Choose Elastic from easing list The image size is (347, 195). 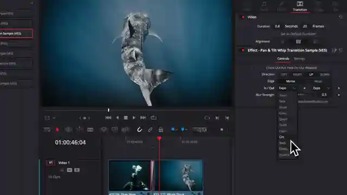[283, 149]
